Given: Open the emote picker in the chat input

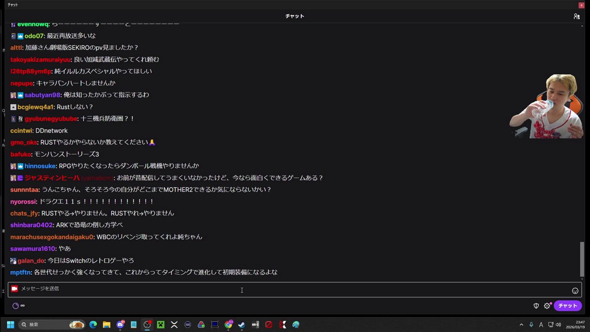Looking at the screenshot, I should tap(575, 290).
